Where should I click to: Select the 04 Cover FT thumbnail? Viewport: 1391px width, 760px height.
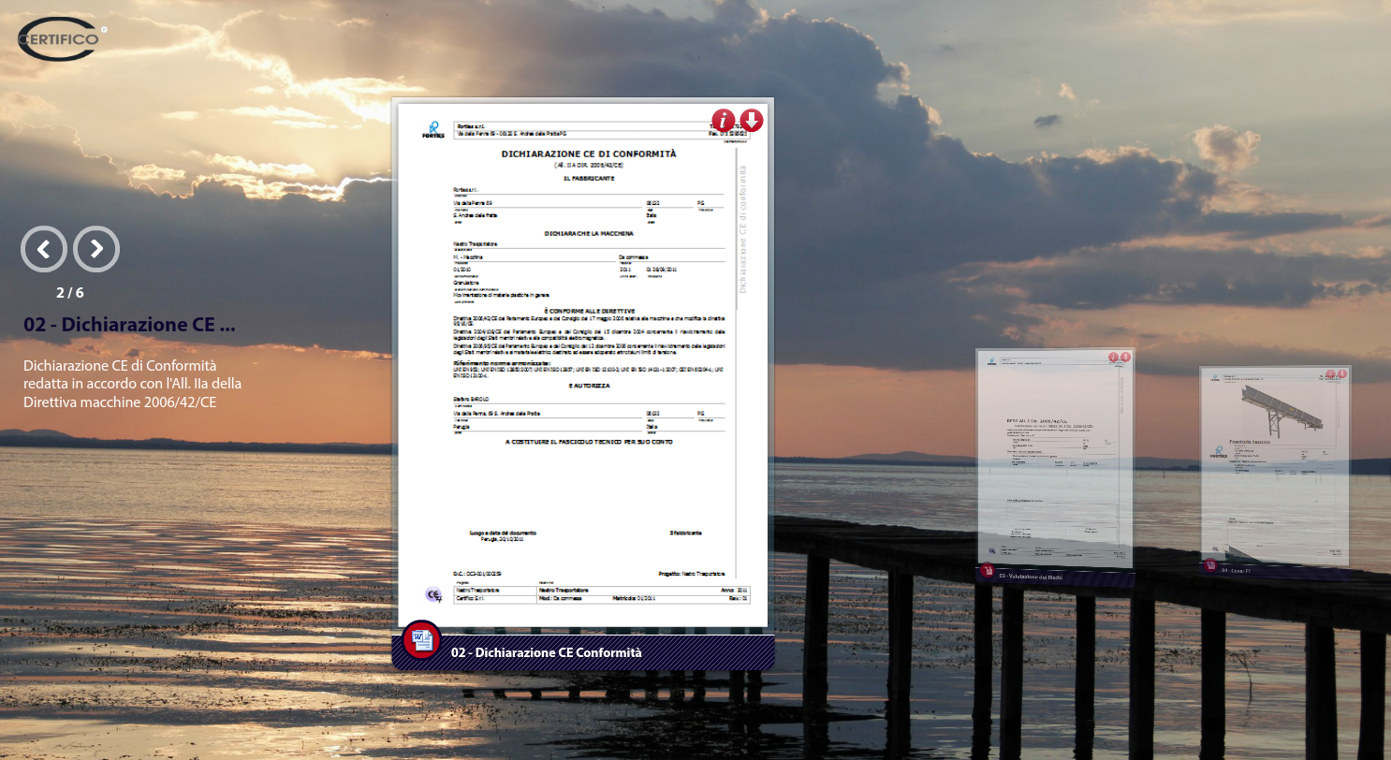click(1275, 465)
